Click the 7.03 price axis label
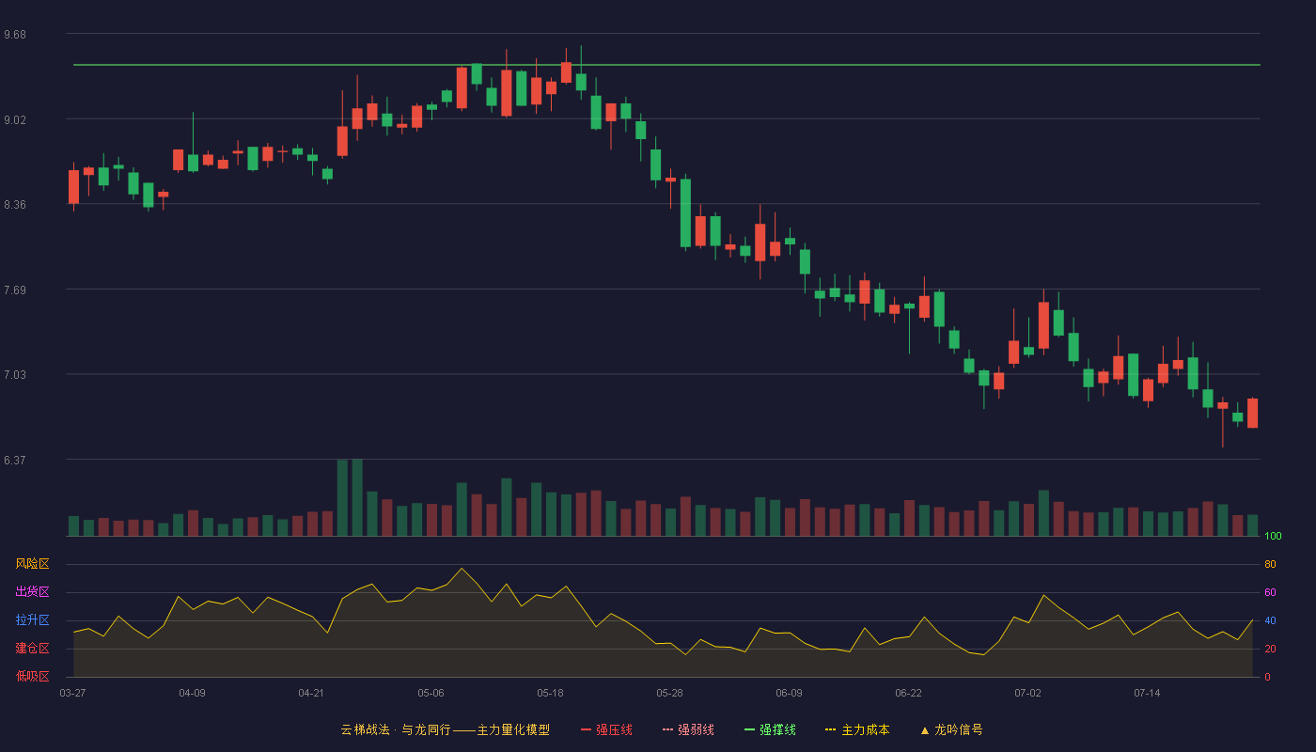This screenshot has height=752, width=1316. (x=15, y=375)
